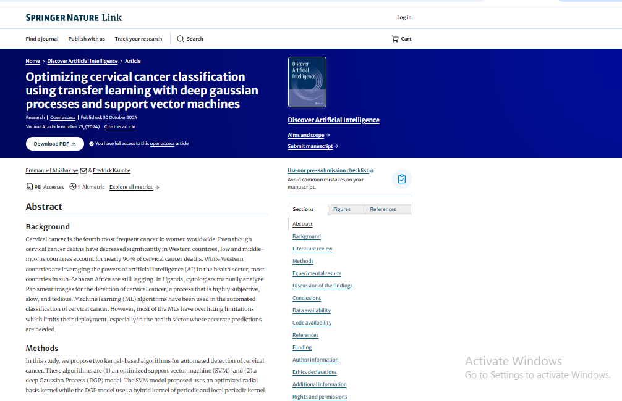Click the pre-submission checklist clipboard icon
The height and width of the screenshot is (401, 622).
pyautogui.click(x=402, y=179)
